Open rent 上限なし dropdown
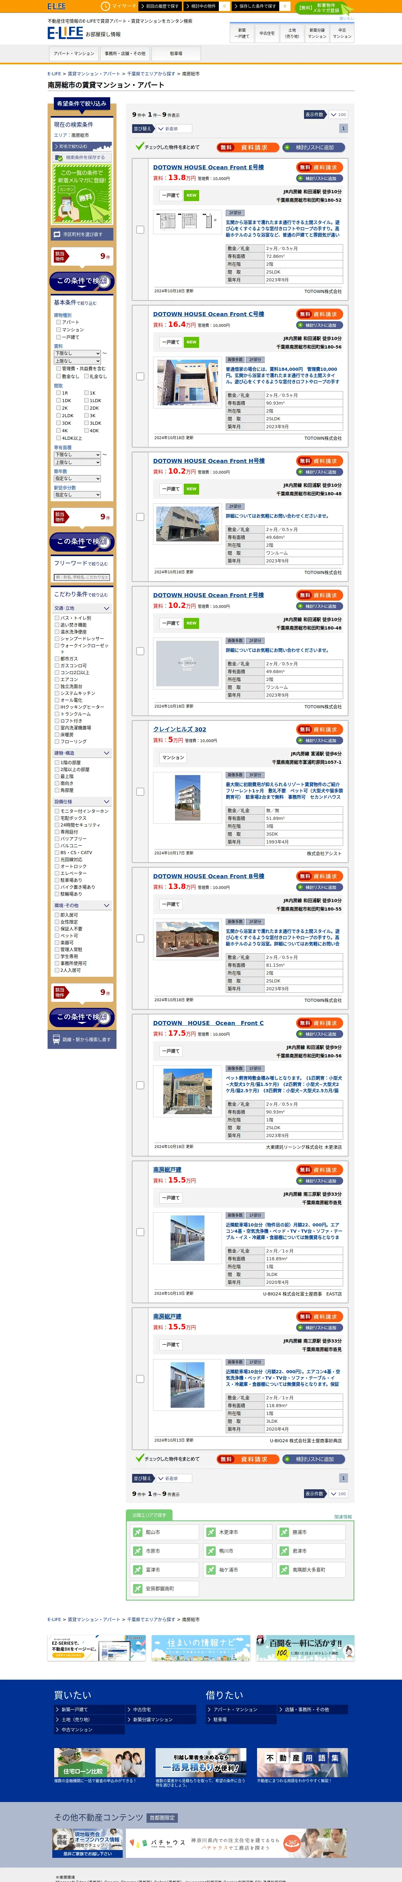The width and height of the screenshot is (402, 1882). 77,361
